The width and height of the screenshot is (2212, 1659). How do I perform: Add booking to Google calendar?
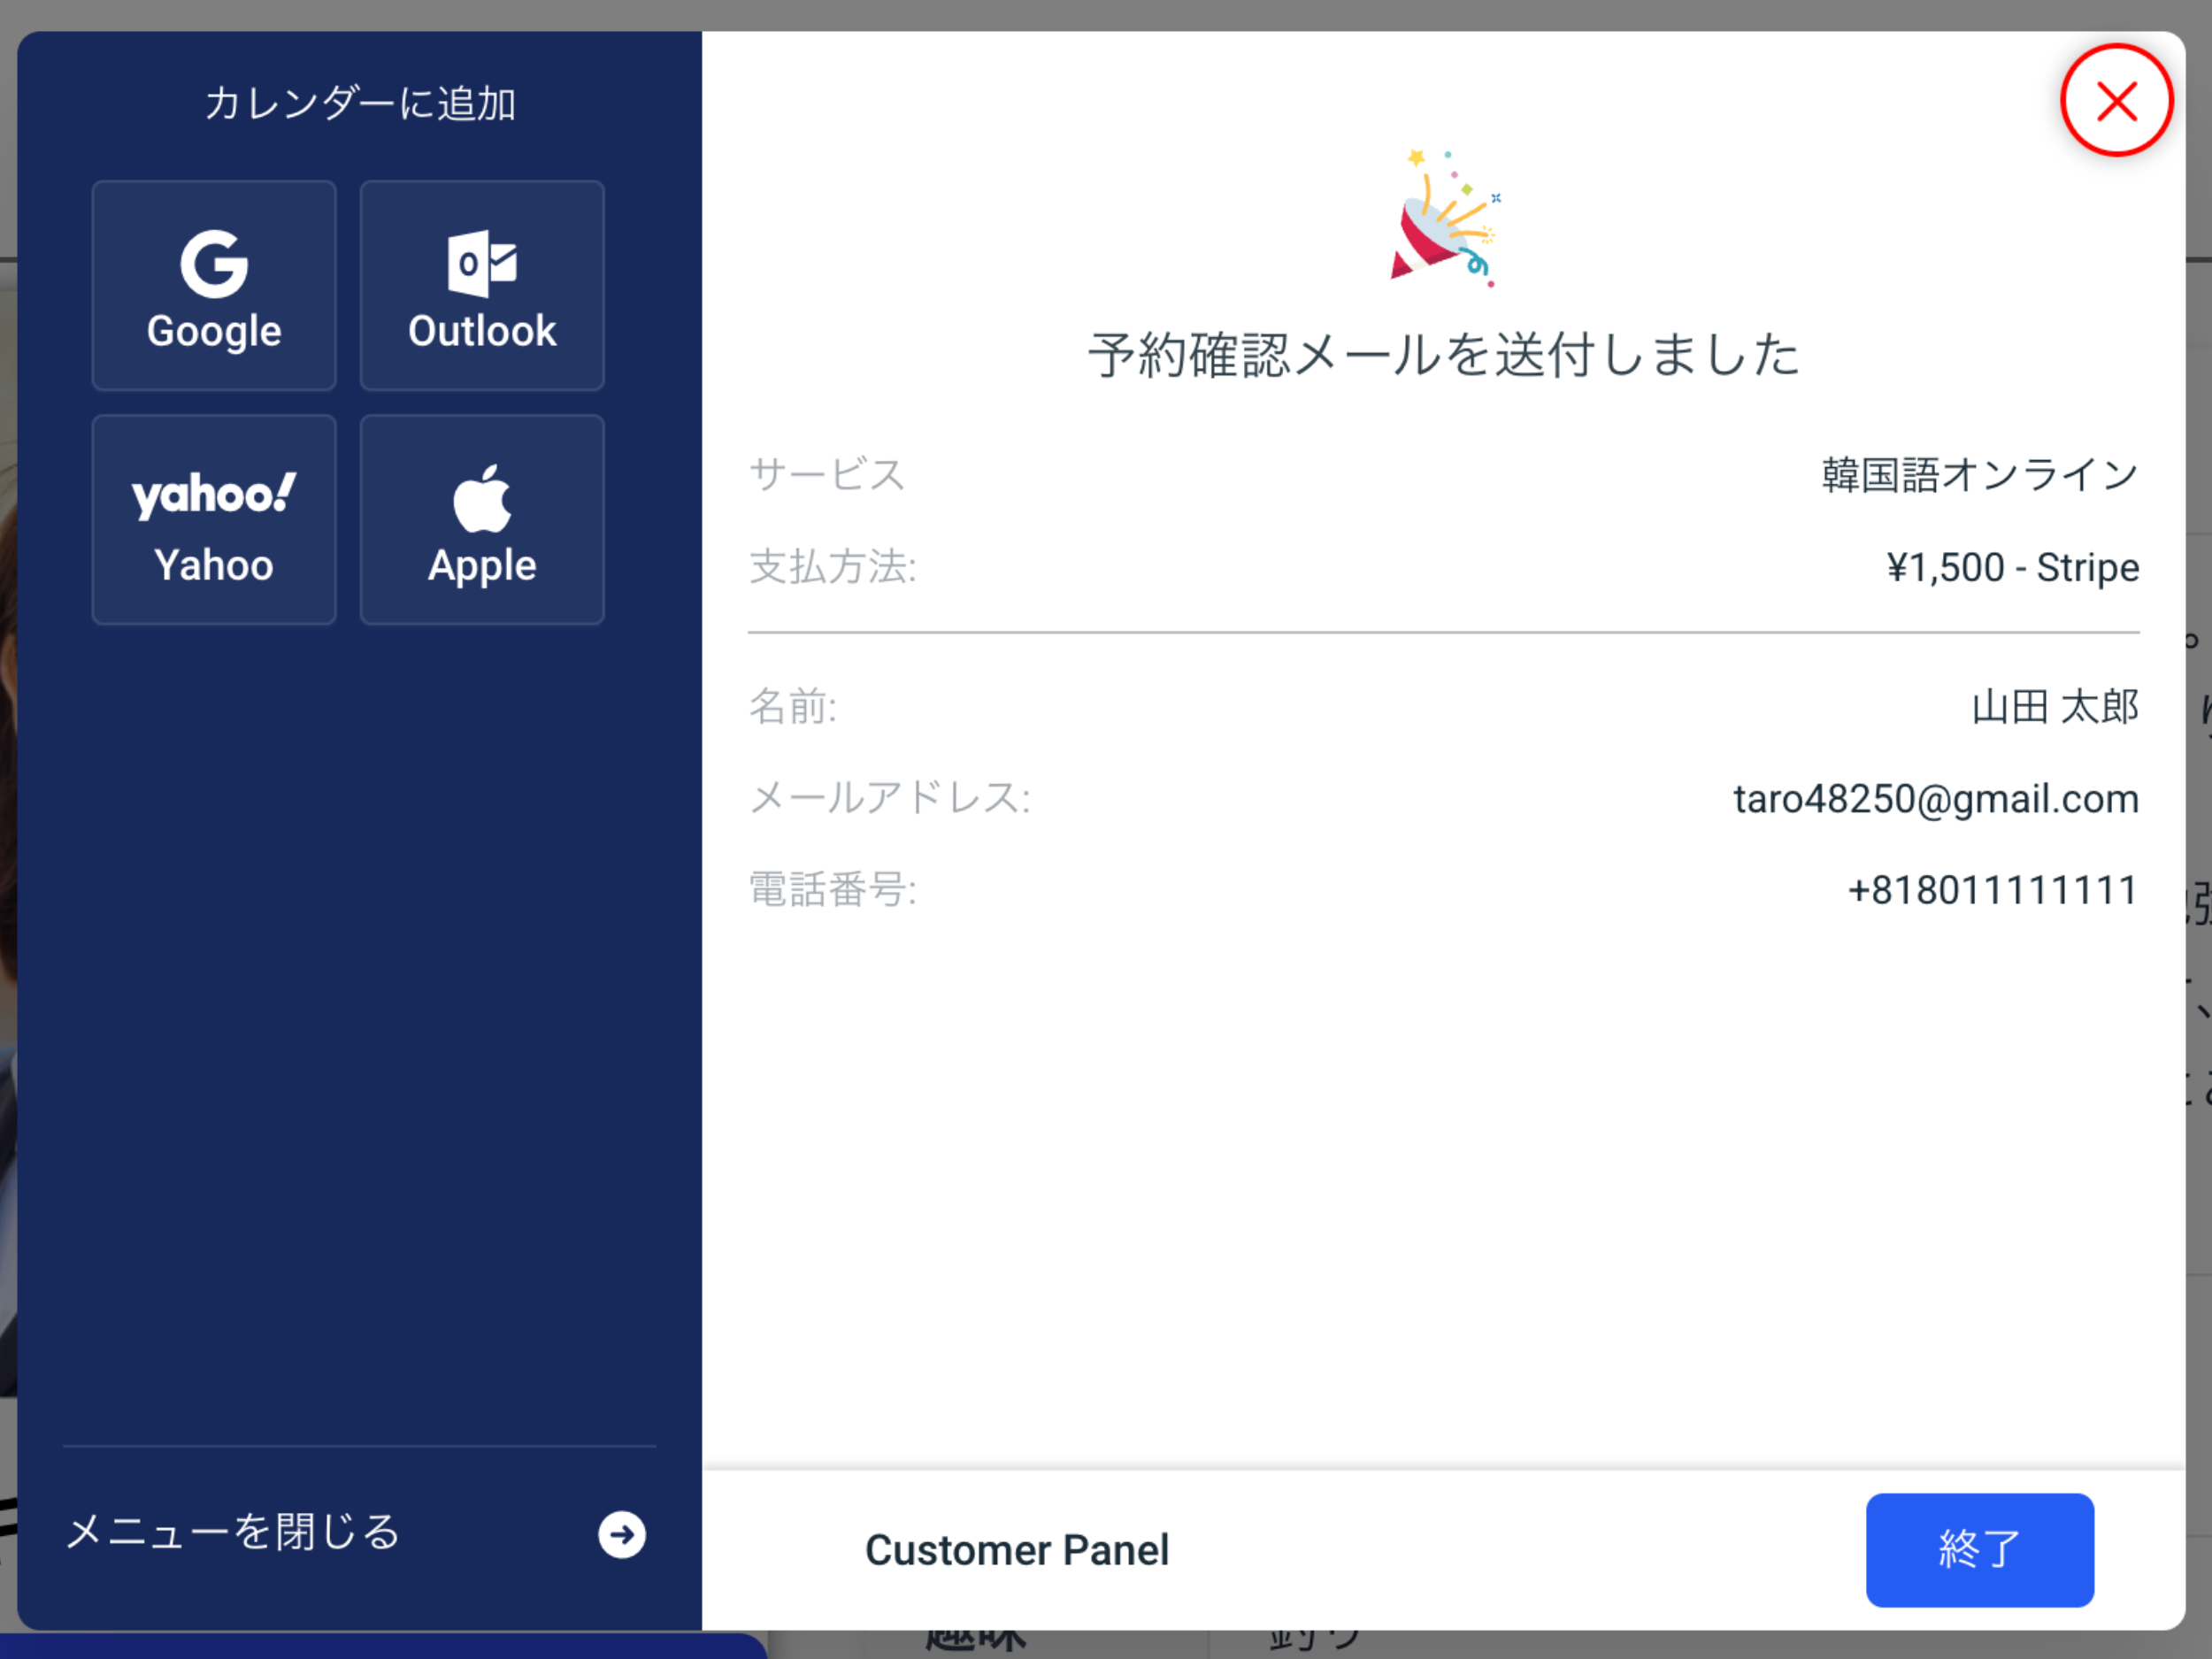click(x=213, y=286)
